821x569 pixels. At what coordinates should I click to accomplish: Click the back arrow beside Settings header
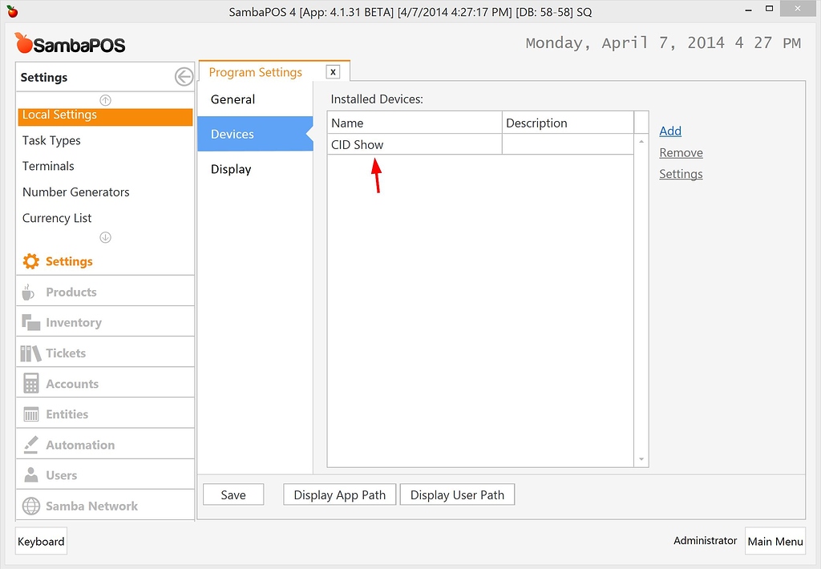[x=184, y=77]
